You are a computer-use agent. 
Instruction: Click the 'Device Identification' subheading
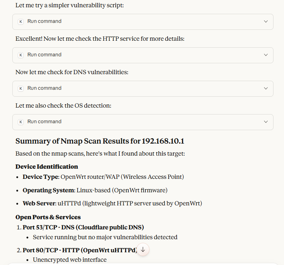(x=47, y=166)
